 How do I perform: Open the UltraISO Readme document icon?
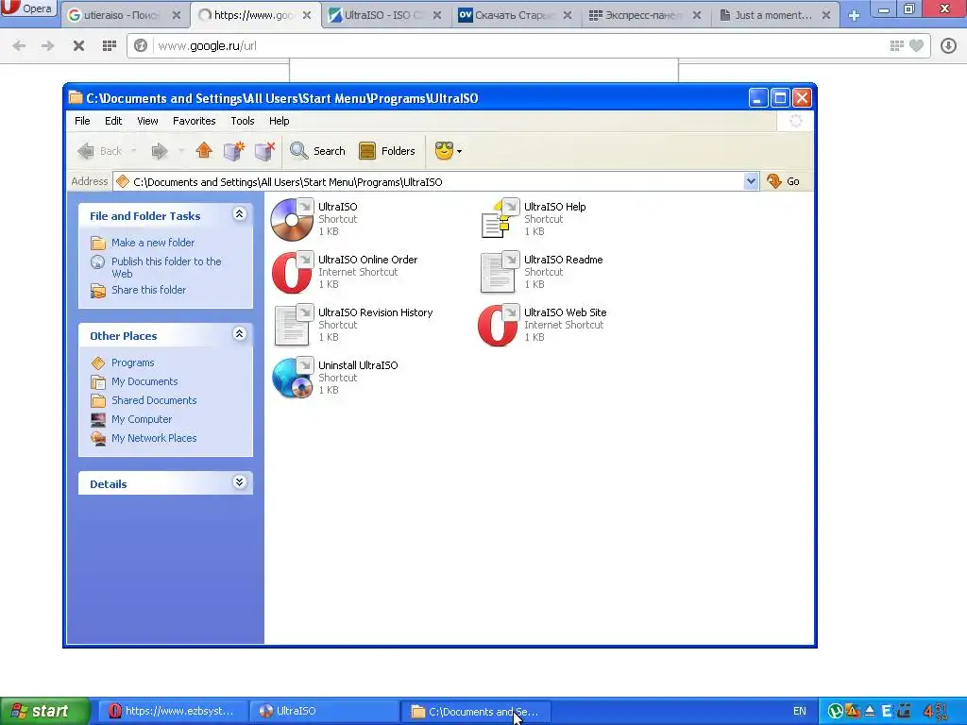(x=500, y=273)
